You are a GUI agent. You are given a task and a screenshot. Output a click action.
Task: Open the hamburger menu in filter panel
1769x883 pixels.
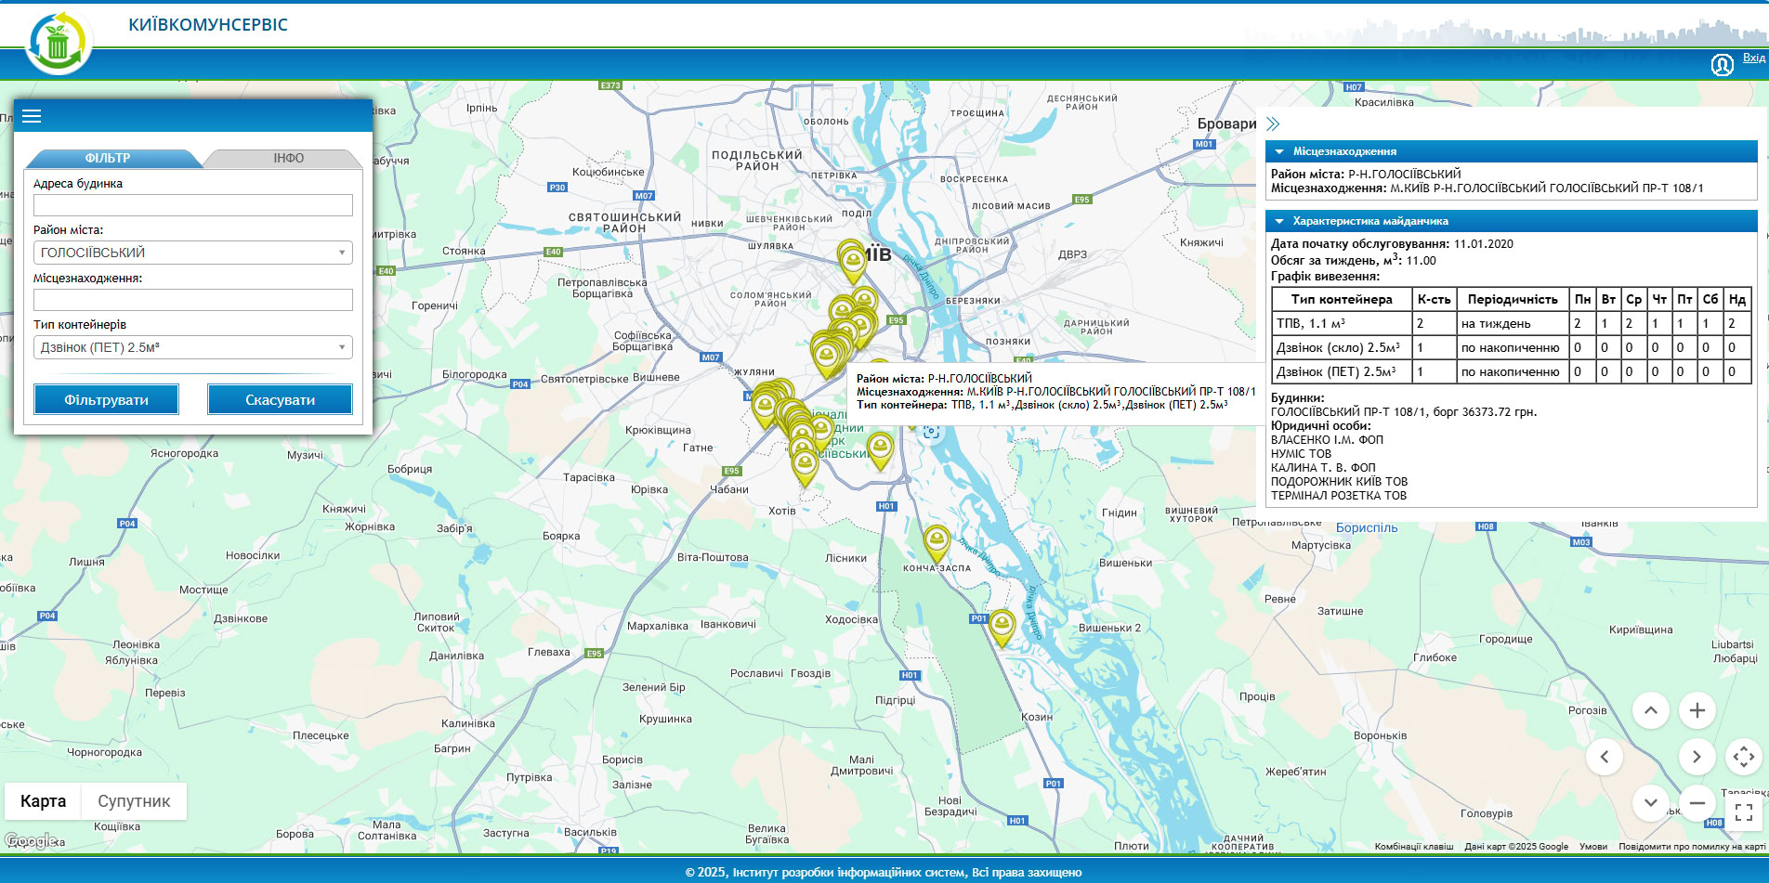[32, 116]
